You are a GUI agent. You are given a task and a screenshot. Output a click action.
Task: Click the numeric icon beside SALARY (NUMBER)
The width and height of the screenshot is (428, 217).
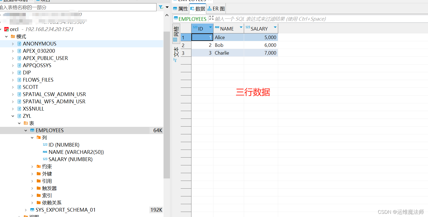(x=45, y=159)
